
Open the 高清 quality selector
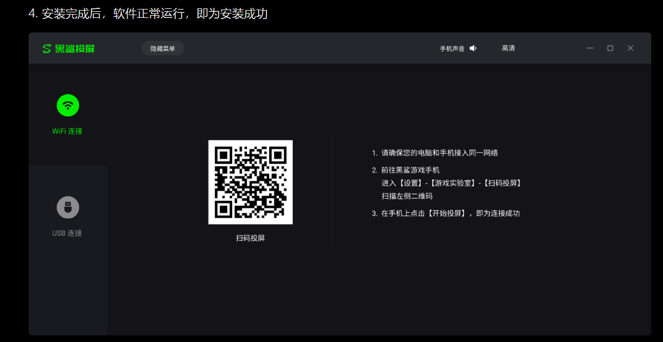coord(508,49)
